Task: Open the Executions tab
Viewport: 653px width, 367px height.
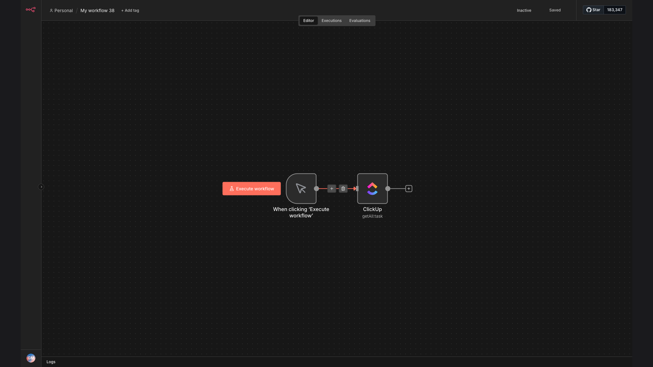Action: coord(332,21)
